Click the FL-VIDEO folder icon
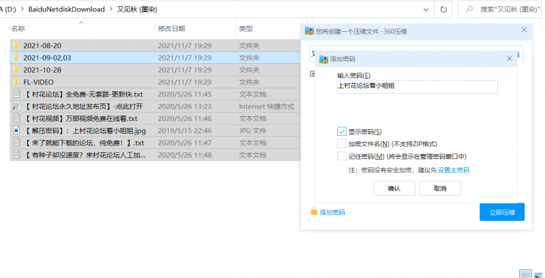Image resolution: width=545 pixels, height=278 pixels. click(x=16, y=82)
